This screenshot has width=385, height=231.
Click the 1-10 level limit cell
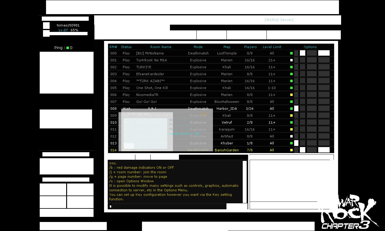coord(272,88)
